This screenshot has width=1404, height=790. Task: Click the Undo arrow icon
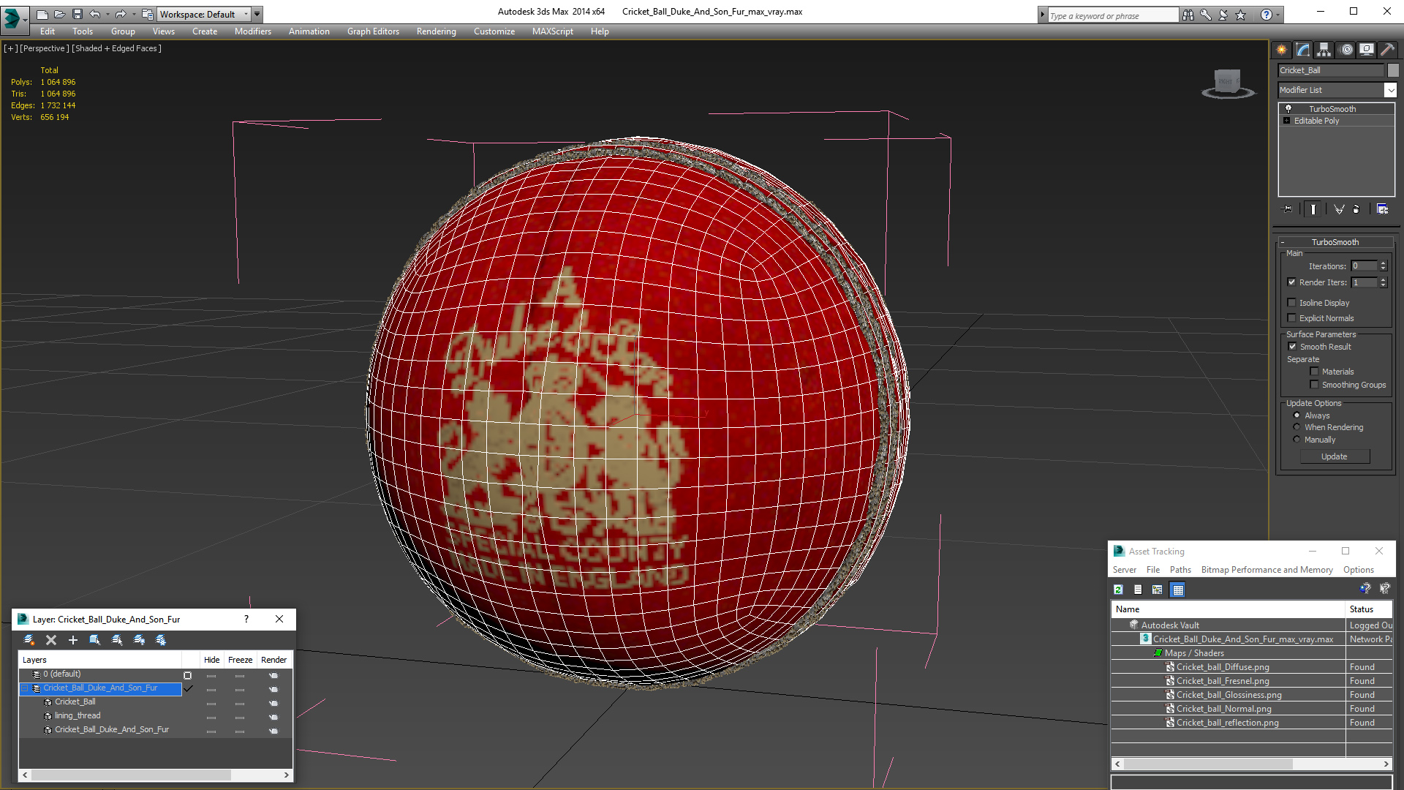pyautogui.click(x=95, y=14)
